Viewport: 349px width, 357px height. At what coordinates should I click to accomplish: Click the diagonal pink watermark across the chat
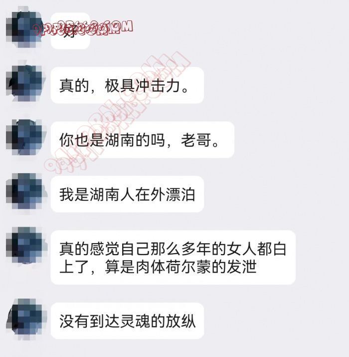coord(117,113)
